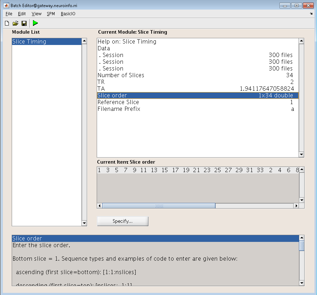
Task: Select the Data row
Action: coord(198,48)
